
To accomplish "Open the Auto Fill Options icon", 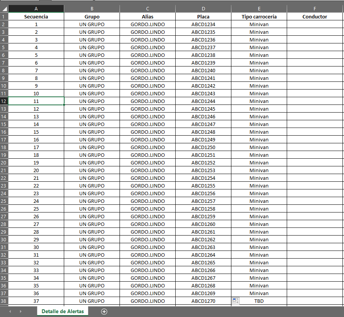I will pyautogui.click(x=236, y=301).
